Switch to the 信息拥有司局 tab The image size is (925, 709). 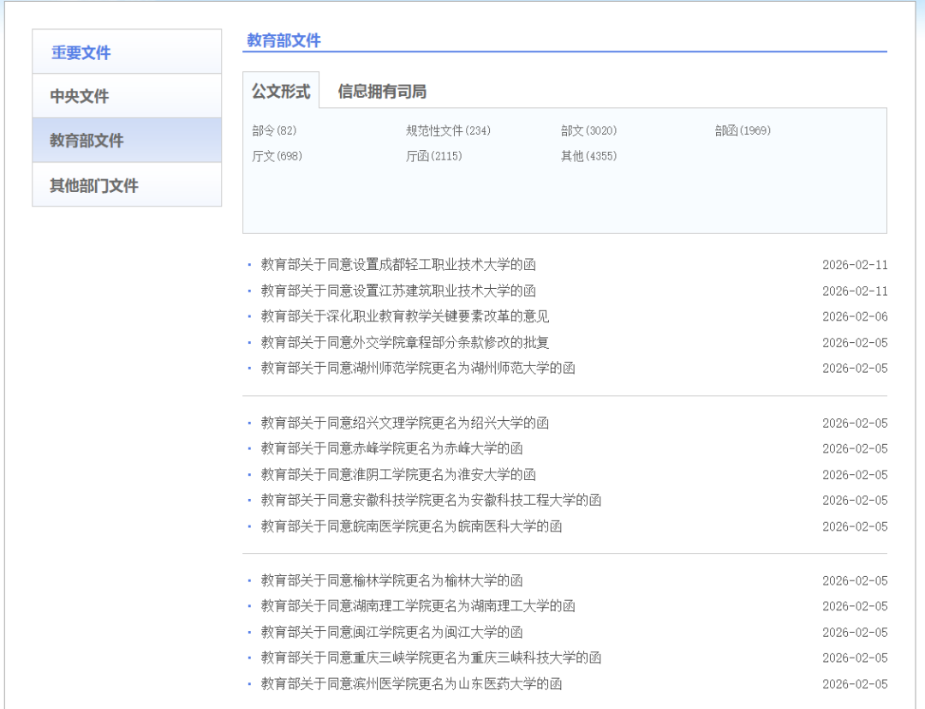click(x=382, y=91)
